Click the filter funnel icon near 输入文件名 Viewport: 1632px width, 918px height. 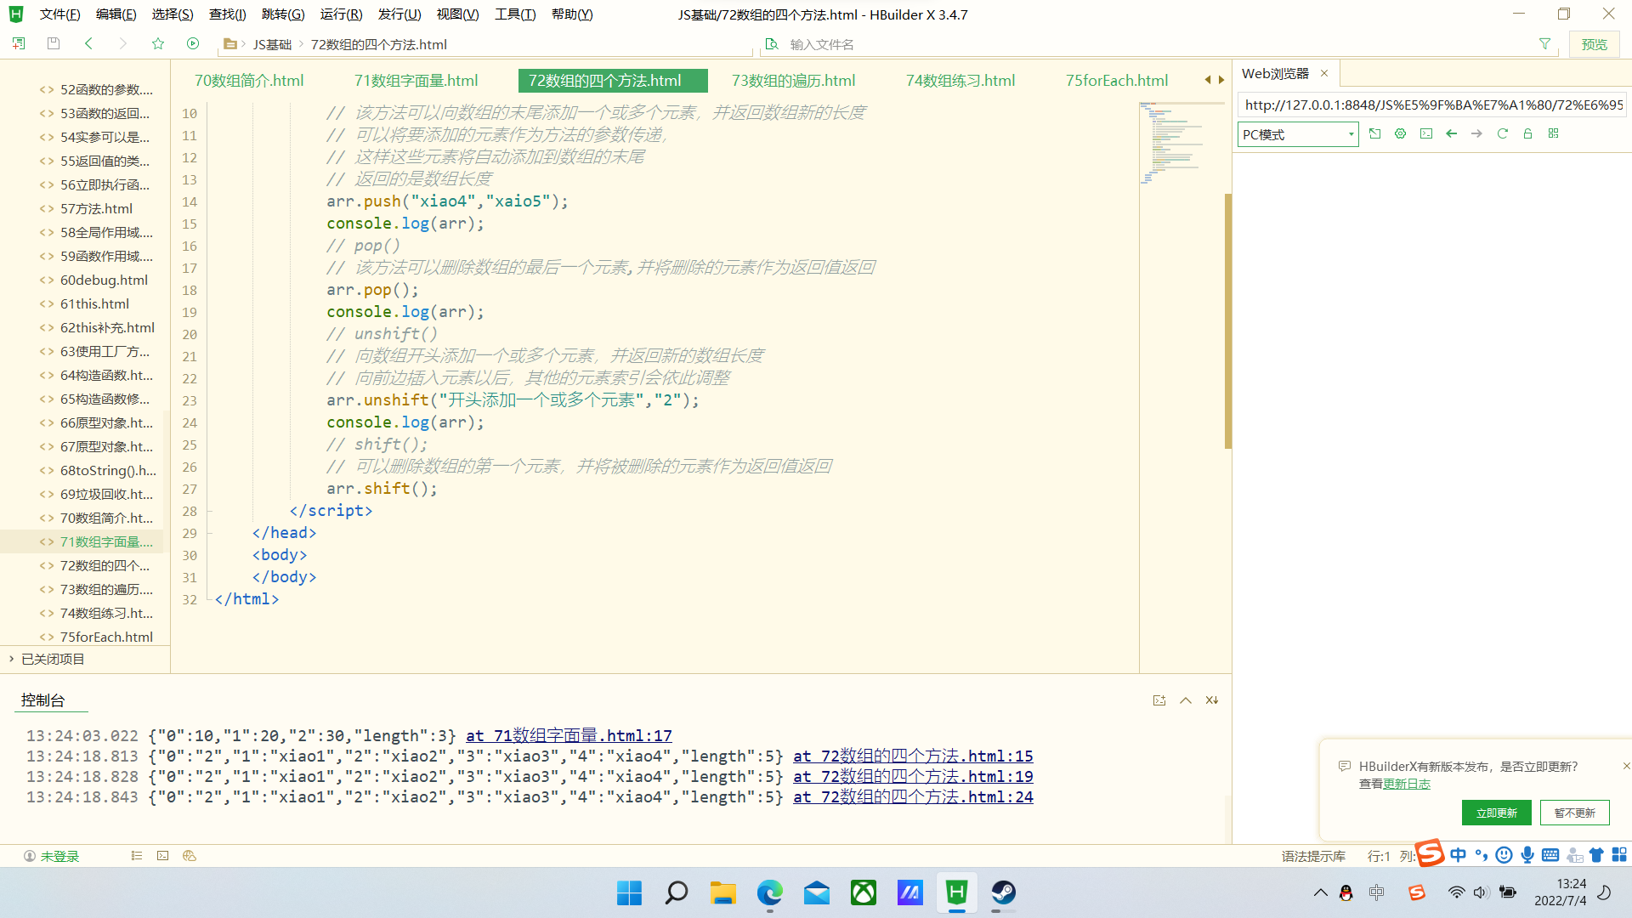point(1544,43)
